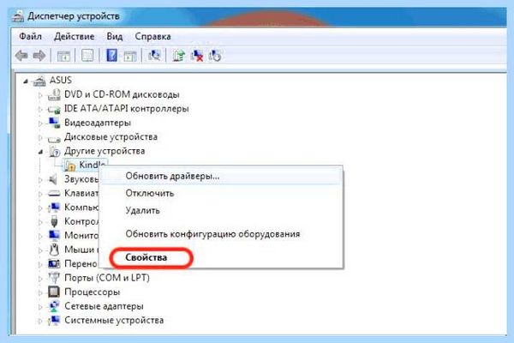The width and height of the screenshot is (514, 343).
Task: Select the ASUS tree label
Action: (61, 80)
